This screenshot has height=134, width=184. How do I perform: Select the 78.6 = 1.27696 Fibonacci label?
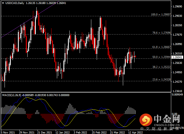[x=162, y=33]
